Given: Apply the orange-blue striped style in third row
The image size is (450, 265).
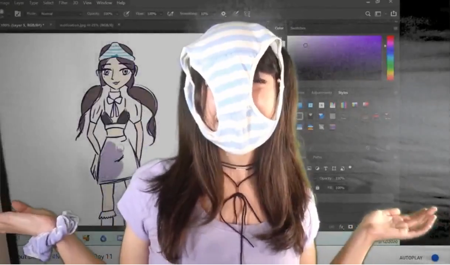Looking at the screenshot, I should click(310, 127).
